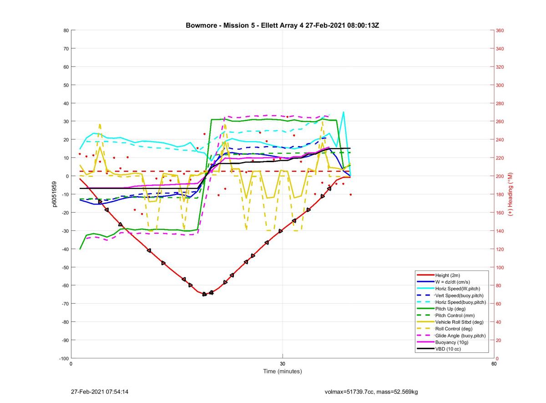Click the '100' heading tick label
Screen dimensions: 546x403
click(x=500, y=267)
